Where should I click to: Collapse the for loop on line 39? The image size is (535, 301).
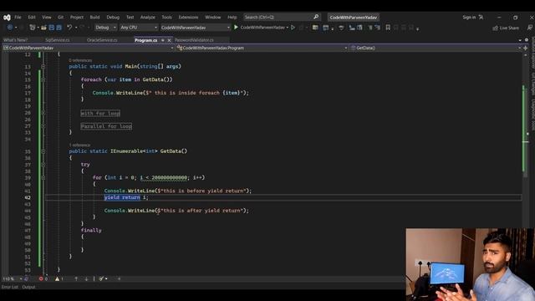pos(43,178)
